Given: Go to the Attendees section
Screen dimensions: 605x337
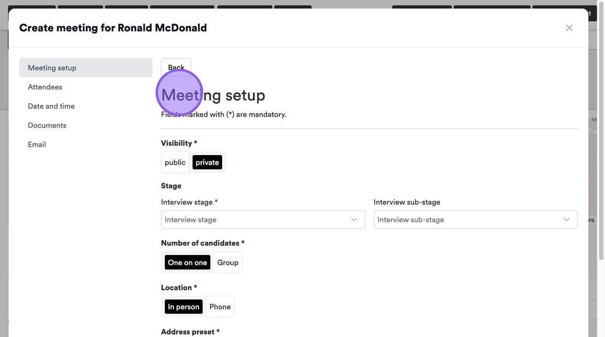Looking at the screenshot, I should tap(45, 87).
